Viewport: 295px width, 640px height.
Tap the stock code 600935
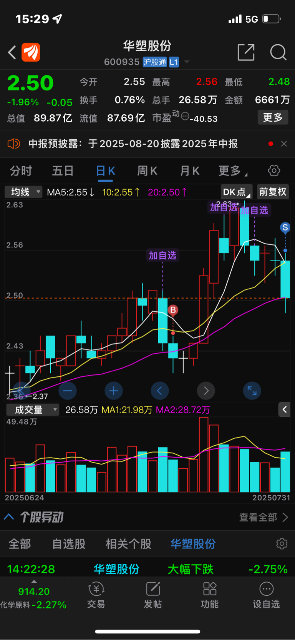(x=121, y=62)
